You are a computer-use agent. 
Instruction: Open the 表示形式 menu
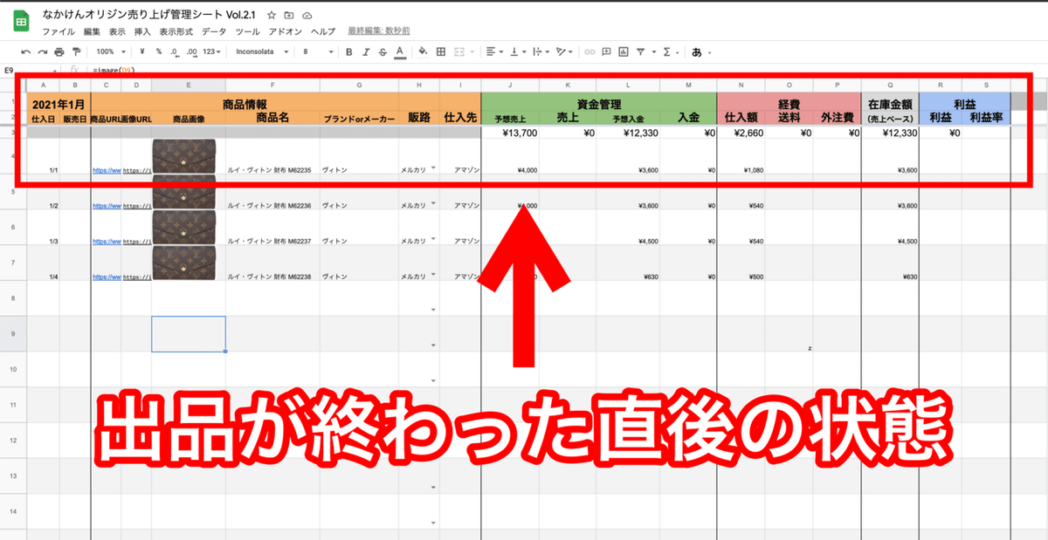pyautogui.click(x=176, y=31)
